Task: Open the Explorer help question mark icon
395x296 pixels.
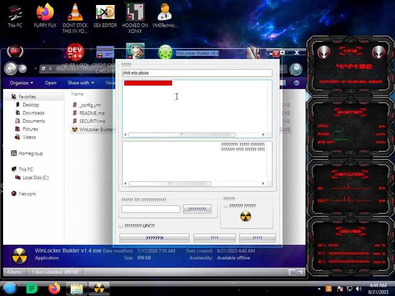Action: [x=297, y=83]
